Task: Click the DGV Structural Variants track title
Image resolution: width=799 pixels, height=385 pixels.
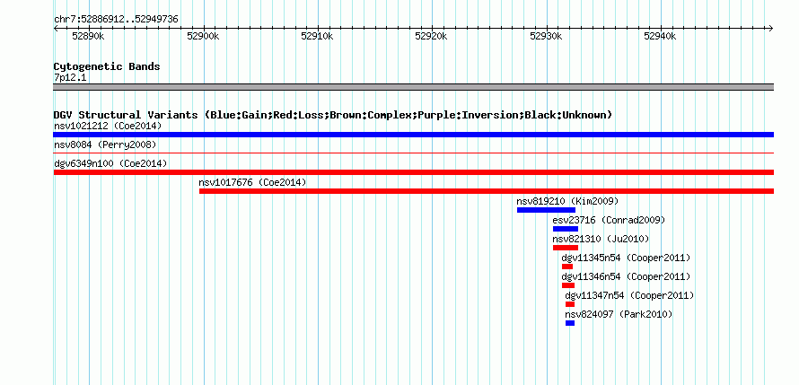Action: (x=333, y=115)
